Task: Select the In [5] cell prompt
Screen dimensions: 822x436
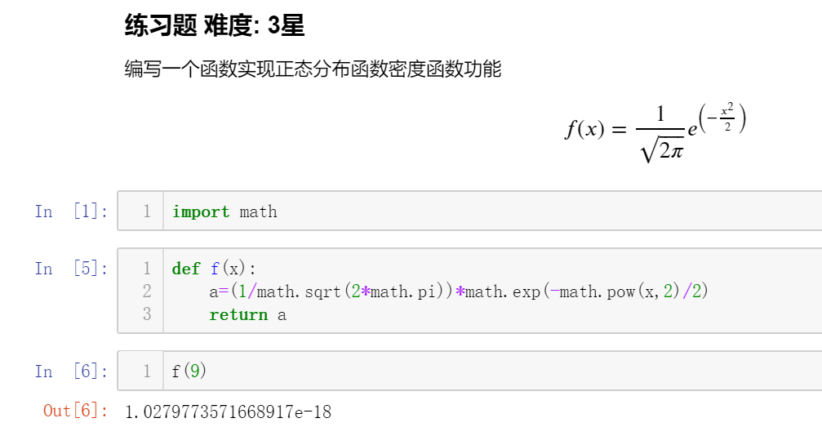Action: coord(72,269)
